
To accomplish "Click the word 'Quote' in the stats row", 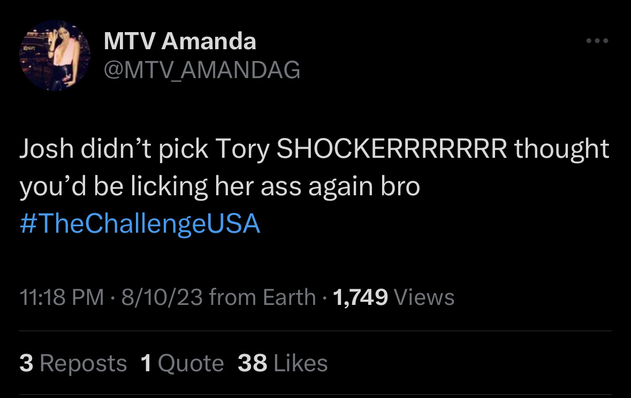I will coord(191,364).
